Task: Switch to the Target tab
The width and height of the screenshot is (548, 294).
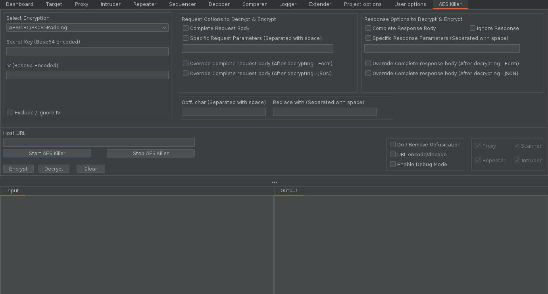Action: [x=54, y=4]
